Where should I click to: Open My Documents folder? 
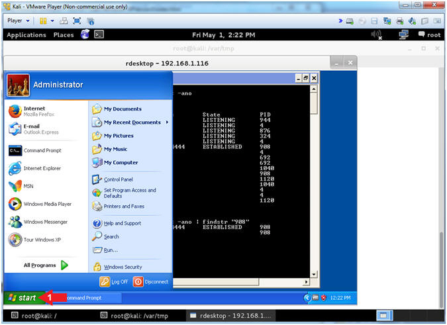click(117, 109)
